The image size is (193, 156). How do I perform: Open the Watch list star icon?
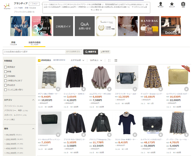(172, 5)
